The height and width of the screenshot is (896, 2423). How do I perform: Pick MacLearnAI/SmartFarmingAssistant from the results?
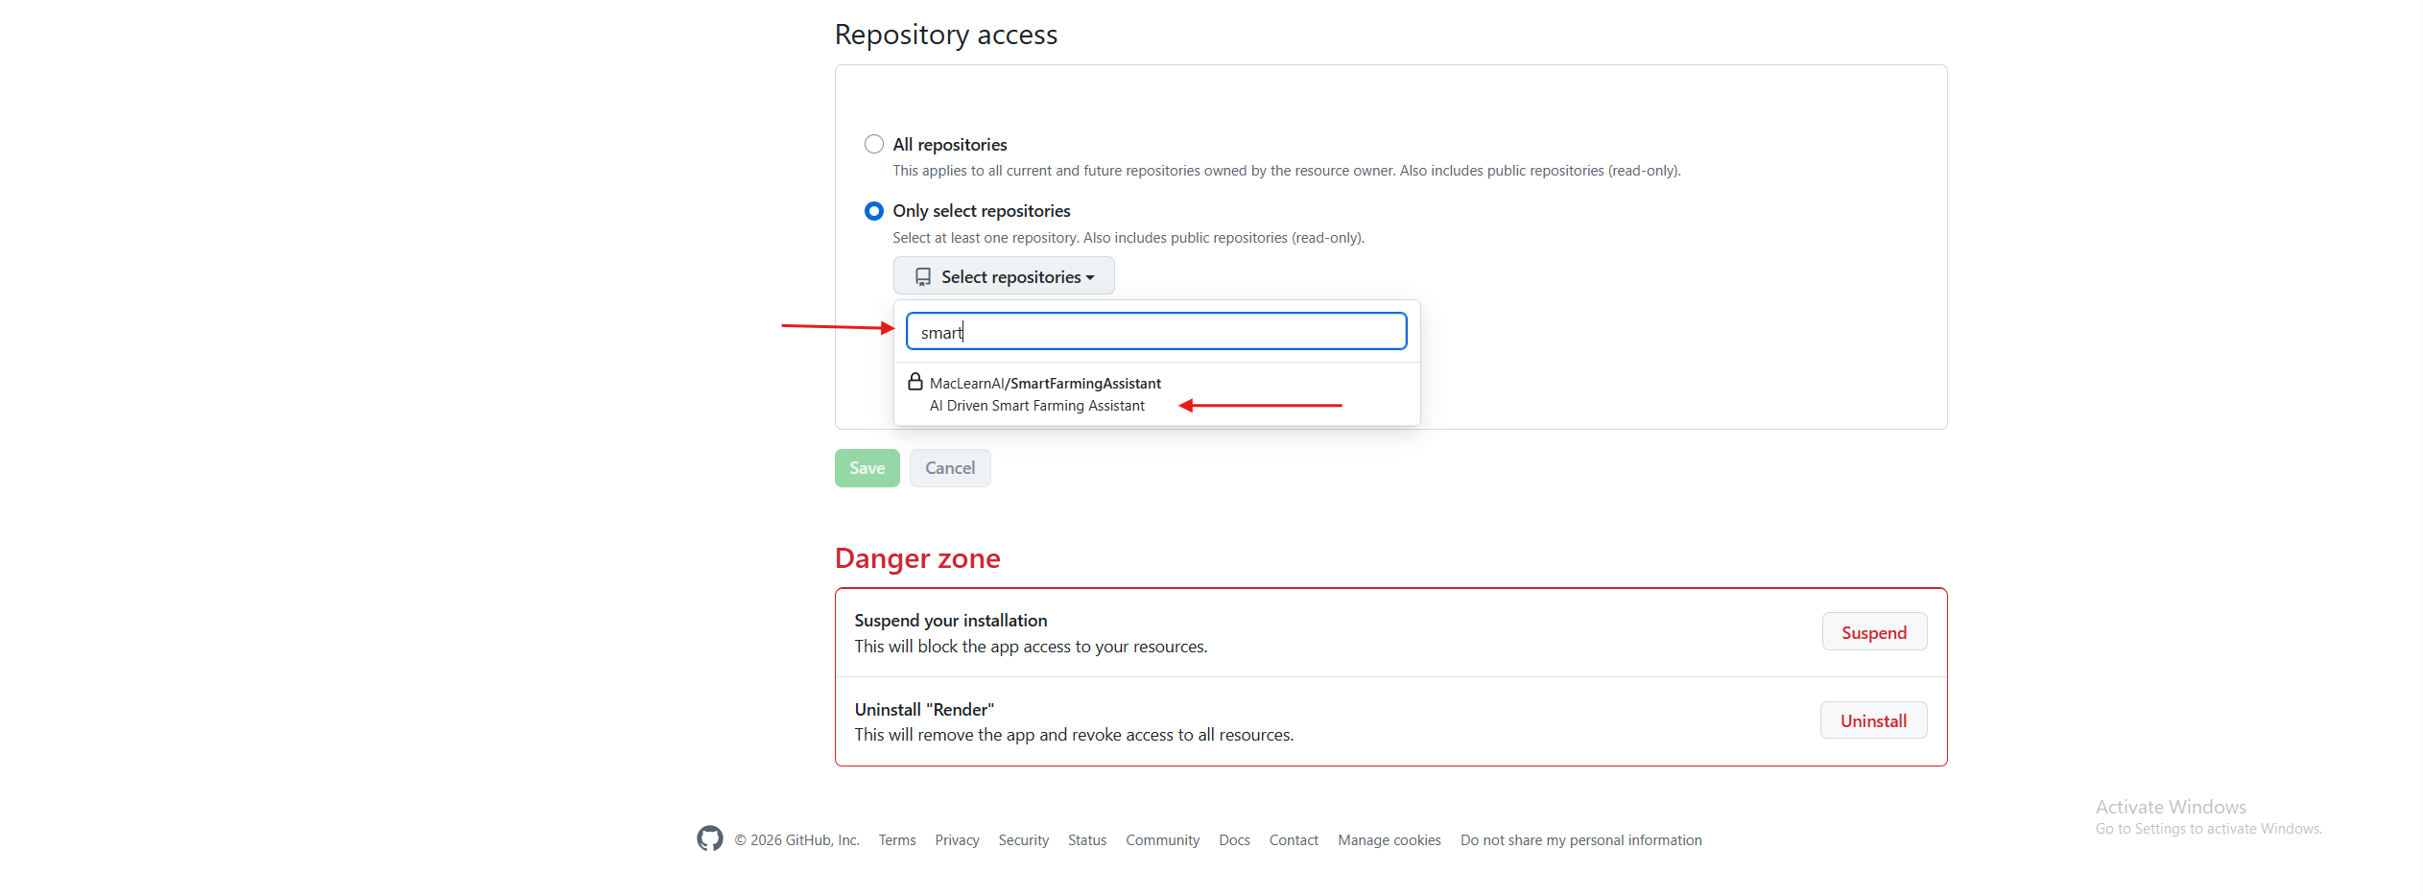(1045, 393)
